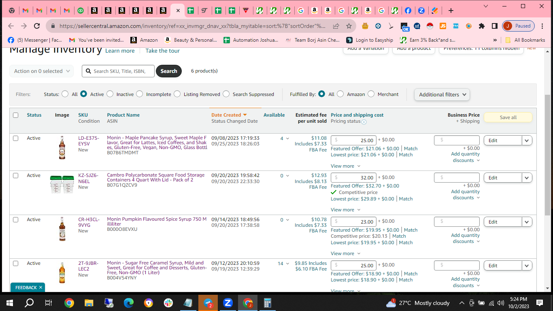Open Telegram from the taskbar

click(208, 303)
